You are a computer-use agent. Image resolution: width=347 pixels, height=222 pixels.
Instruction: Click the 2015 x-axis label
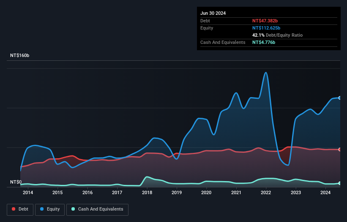coord(57,192)
